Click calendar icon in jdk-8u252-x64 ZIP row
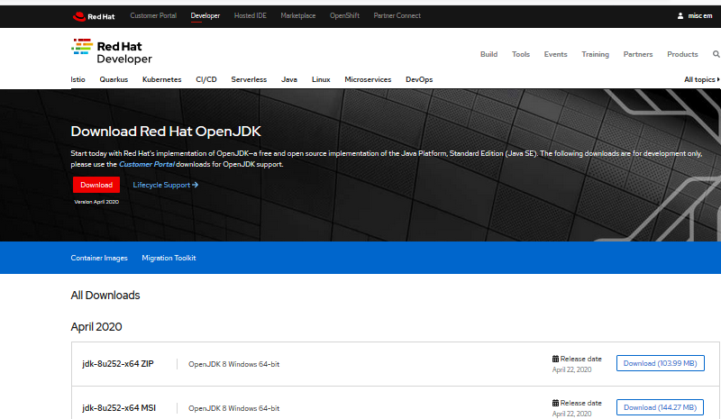721x419 pixels. coord(555,359)
